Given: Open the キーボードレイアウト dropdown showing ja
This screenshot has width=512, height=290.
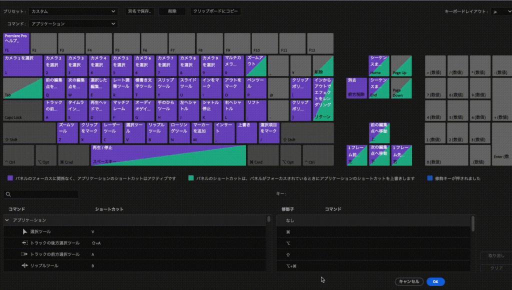Looking at the screenshot, I should tap(501, 11).
